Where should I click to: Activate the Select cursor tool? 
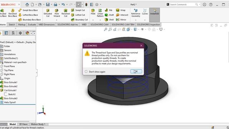(x=78, y=5)
